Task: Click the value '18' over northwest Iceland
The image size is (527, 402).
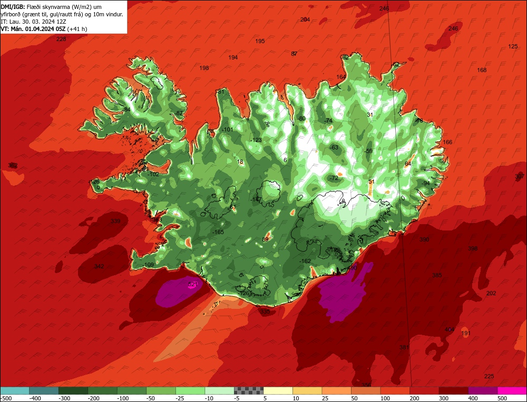Action: [240, 162]
